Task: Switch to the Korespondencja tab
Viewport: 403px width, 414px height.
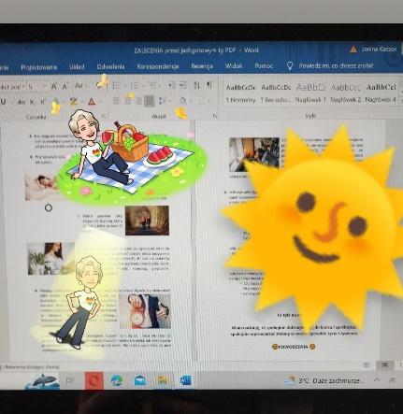Action: click(x=158, y=66)
